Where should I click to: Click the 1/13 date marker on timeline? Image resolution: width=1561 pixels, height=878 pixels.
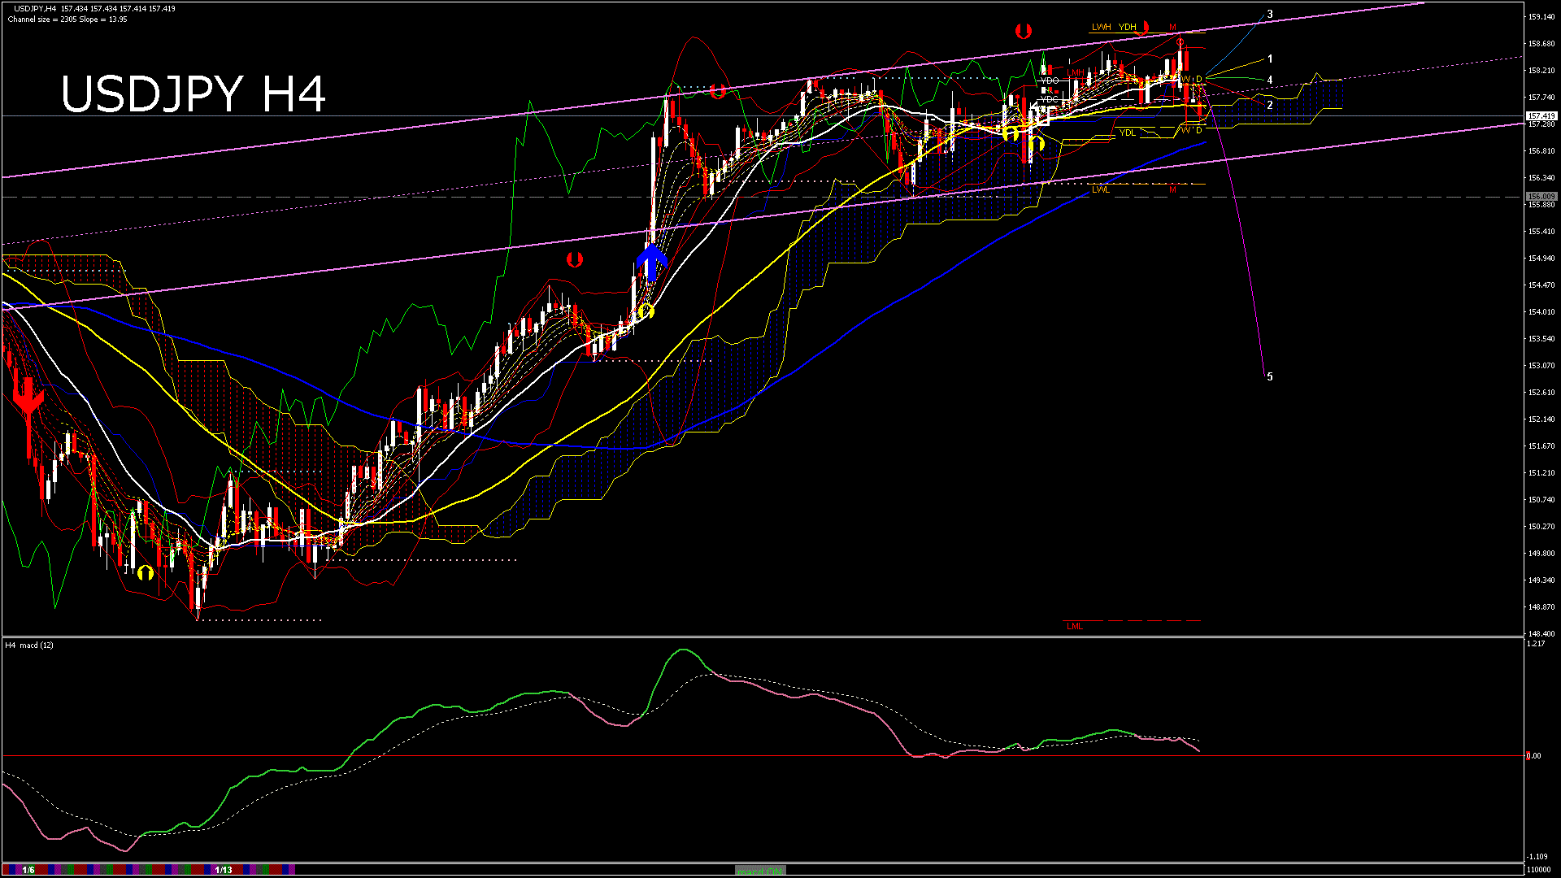[224, 870]
